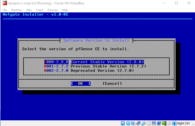Click the green processor status icon
Viewport: 195px width, 126px height.
[x=164, y=123]
